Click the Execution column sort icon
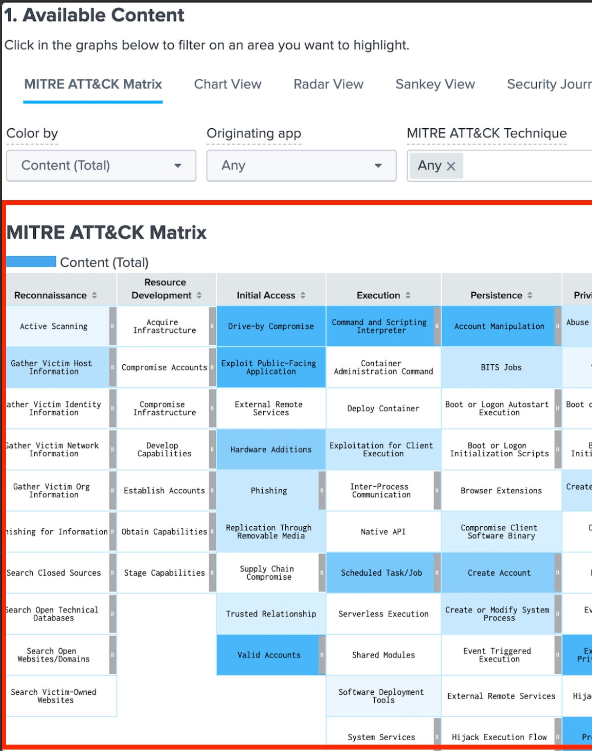This screenshot has width=592, height=751. (408, 295)
